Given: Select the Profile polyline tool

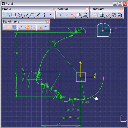Looking at the screenshot, I should pyautogui.click(x=8, y=15).
